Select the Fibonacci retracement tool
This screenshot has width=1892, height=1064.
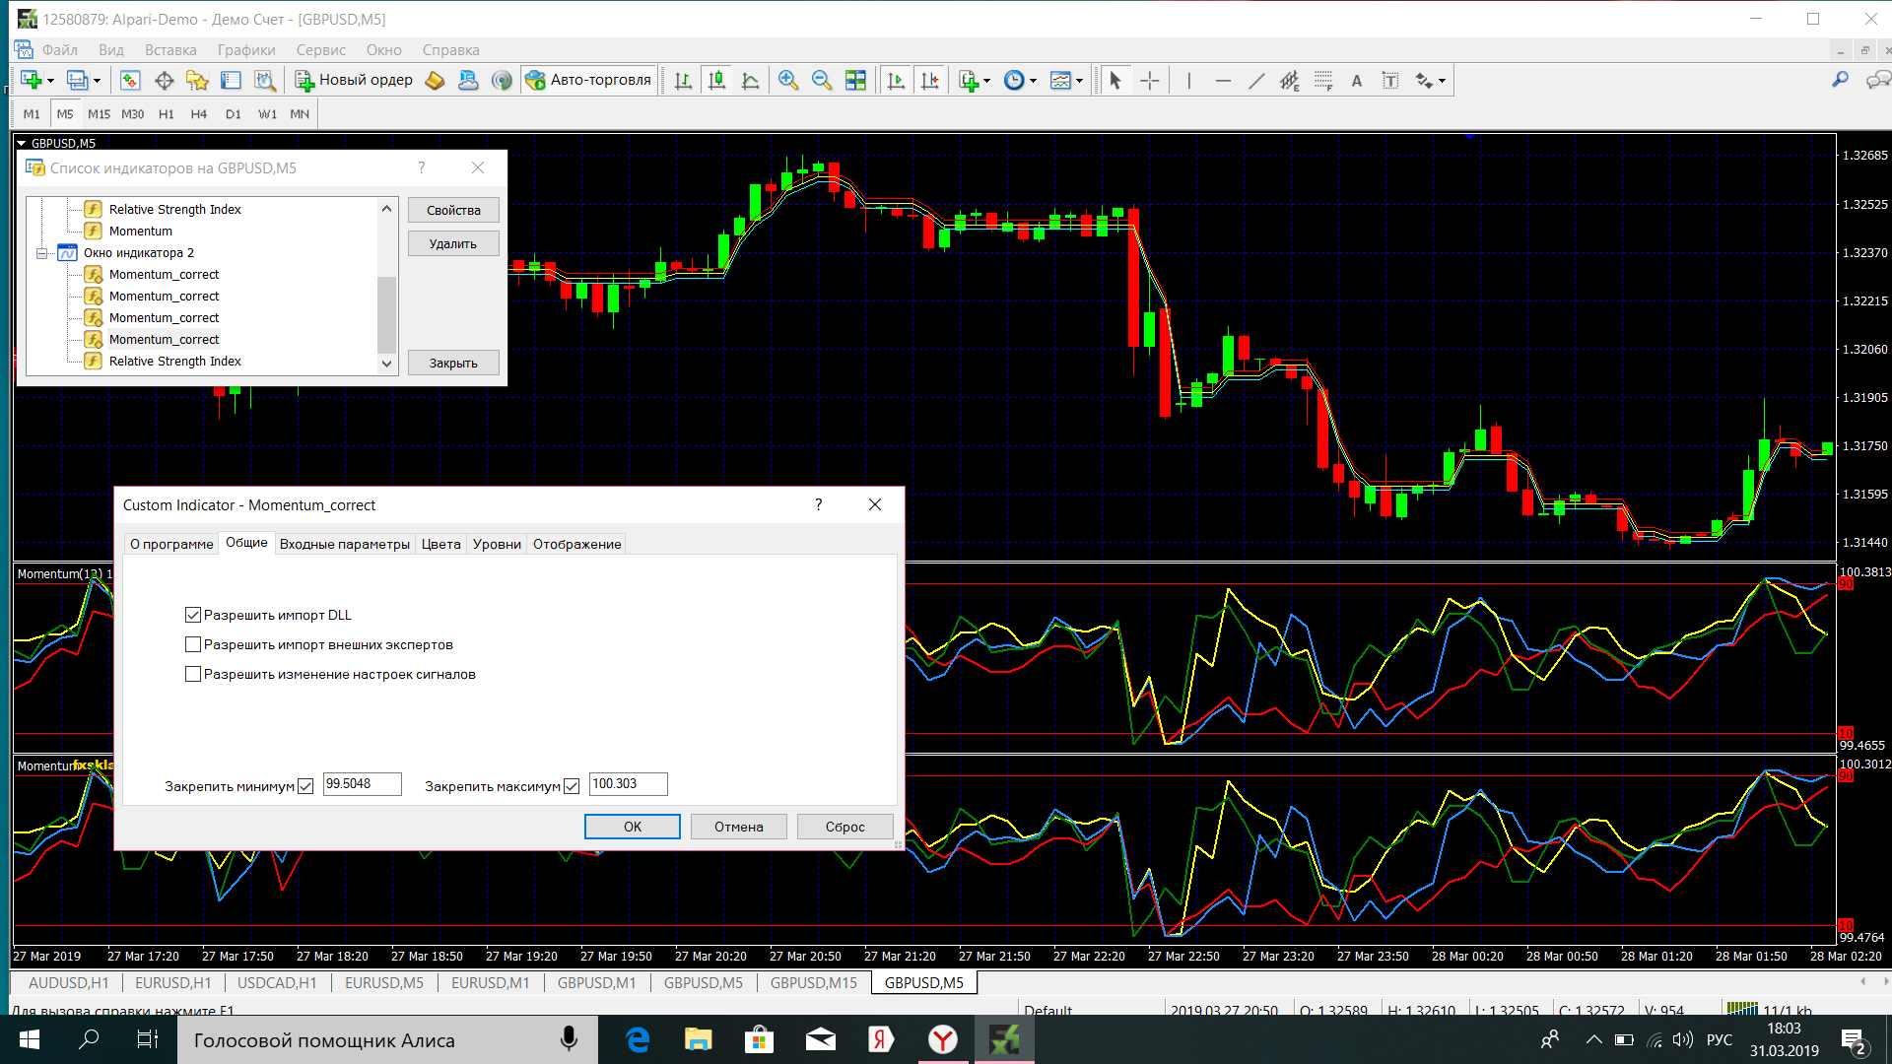pos(1323,81)
